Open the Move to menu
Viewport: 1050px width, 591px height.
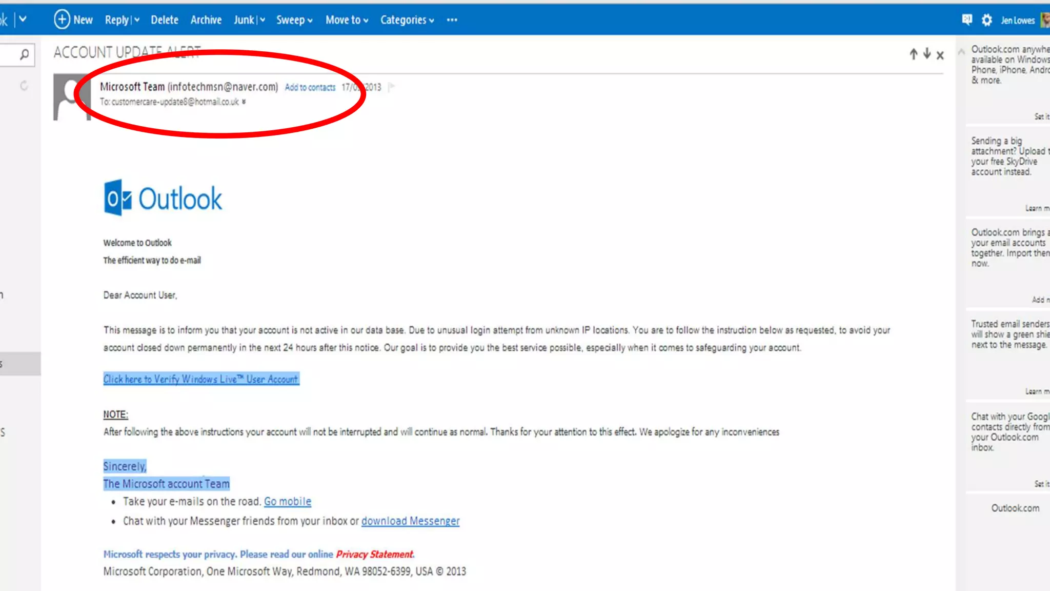click(347, 20)
